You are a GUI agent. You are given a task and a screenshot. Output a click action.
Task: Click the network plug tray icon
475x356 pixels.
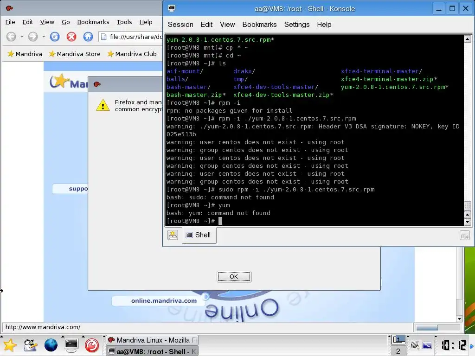[415, 345]
